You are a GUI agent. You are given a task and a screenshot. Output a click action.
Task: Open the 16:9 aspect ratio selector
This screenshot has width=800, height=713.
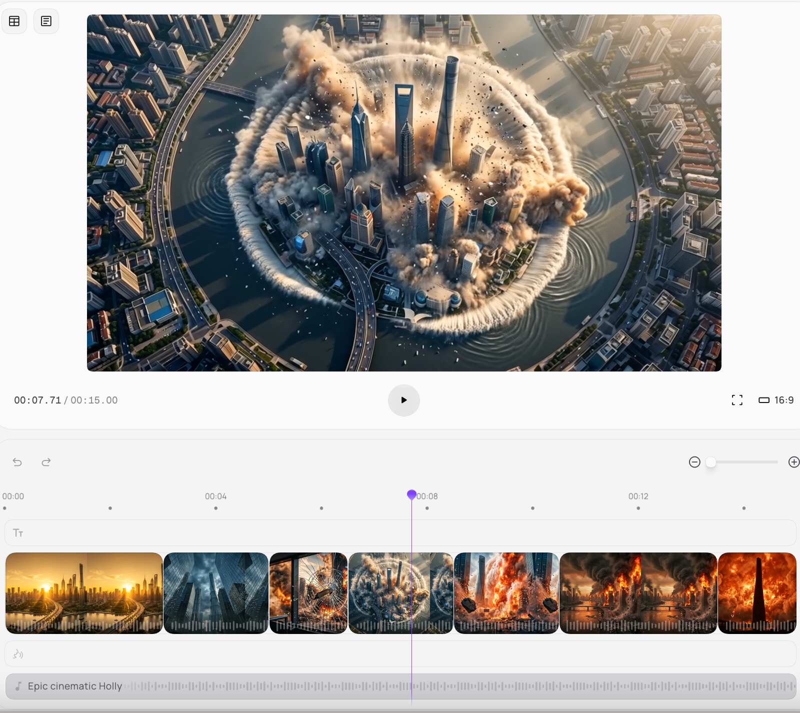pyautogui.click(x=776, y=400)
